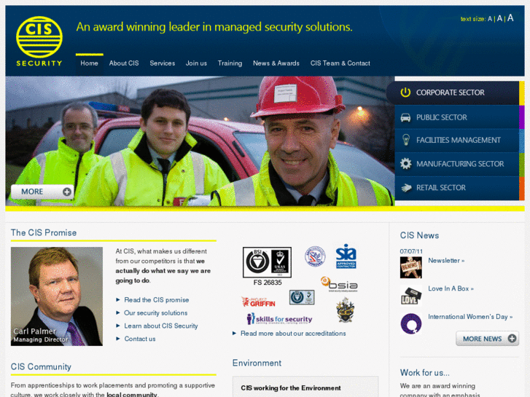Open the BSI UKAS FS 26835 accreditation logo

click(267, 266)
